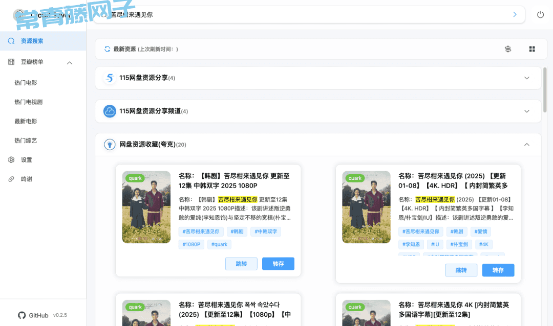Expand the 115网盘资源分享(4) group arrow
Viewport: 553px width, 326px height.
526,78
